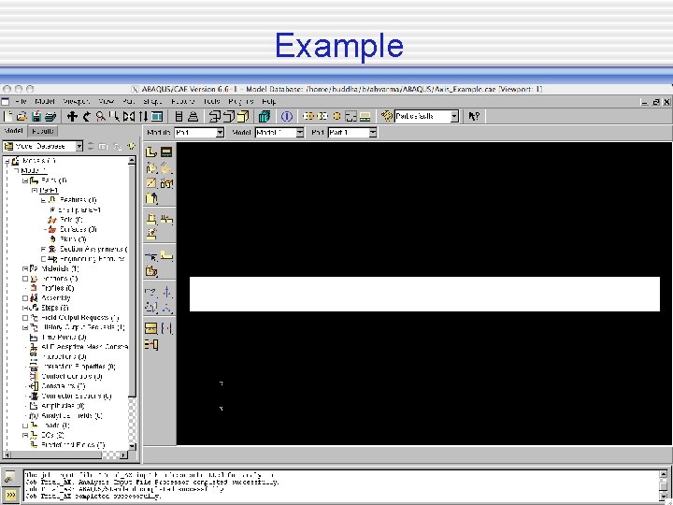Click the Create Datum Axis icon
This screenshot has width=673, height=505.
(167, 293)
